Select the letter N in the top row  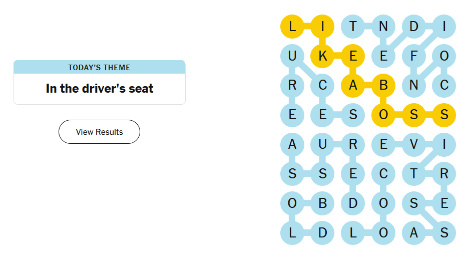click(383, 27)
